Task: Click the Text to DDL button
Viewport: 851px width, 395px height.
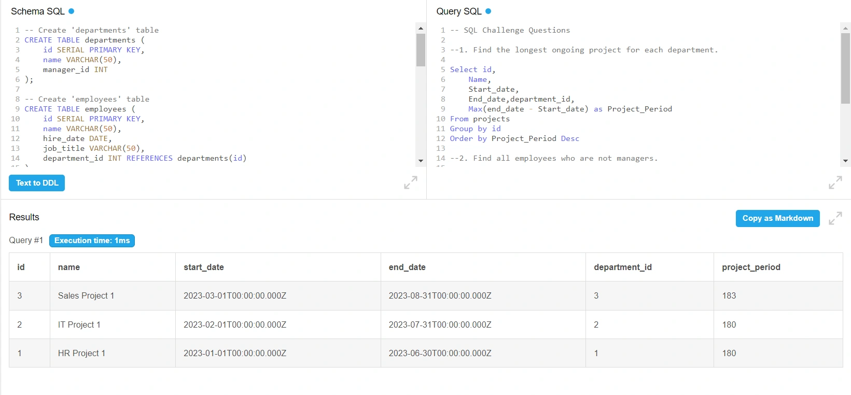Action: 37,183
